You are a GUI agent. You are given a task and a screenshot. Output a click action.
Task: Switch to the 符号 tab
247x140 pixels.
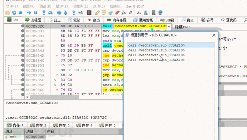207,20
